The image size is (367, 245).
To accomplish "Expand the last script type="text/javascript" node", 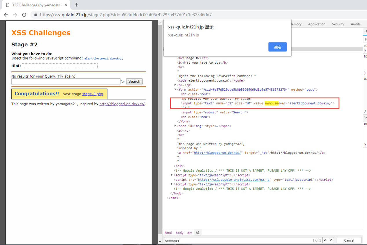I will click(172, 184).
